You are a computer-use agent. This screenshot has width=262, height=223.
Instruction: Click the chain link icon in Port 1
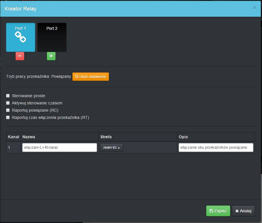pos(21,37)
